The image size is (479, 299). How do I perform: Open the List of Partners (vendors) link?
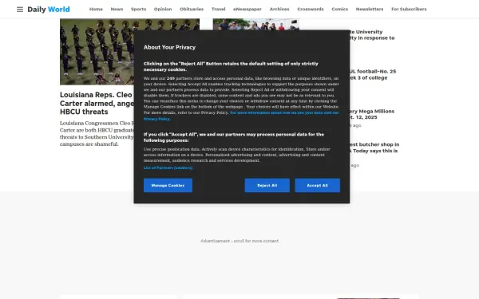pyautogui.click(x=168, y=167)
